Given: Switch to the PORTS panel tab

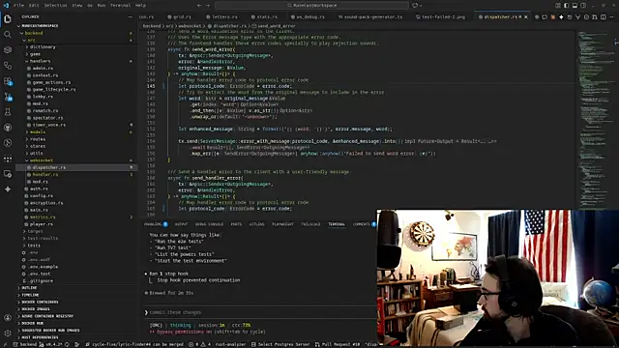Looking at the screenshot, I should (236, 224).
